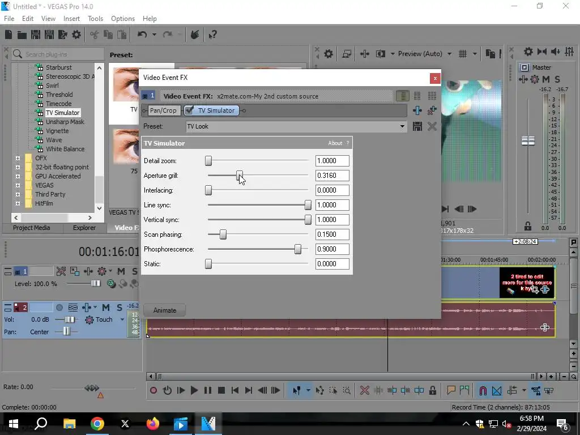The width and height of the screenshot is (580, 435).
Task: Expand the GPU Accelerated folder
Action: [x=18, y=176]
